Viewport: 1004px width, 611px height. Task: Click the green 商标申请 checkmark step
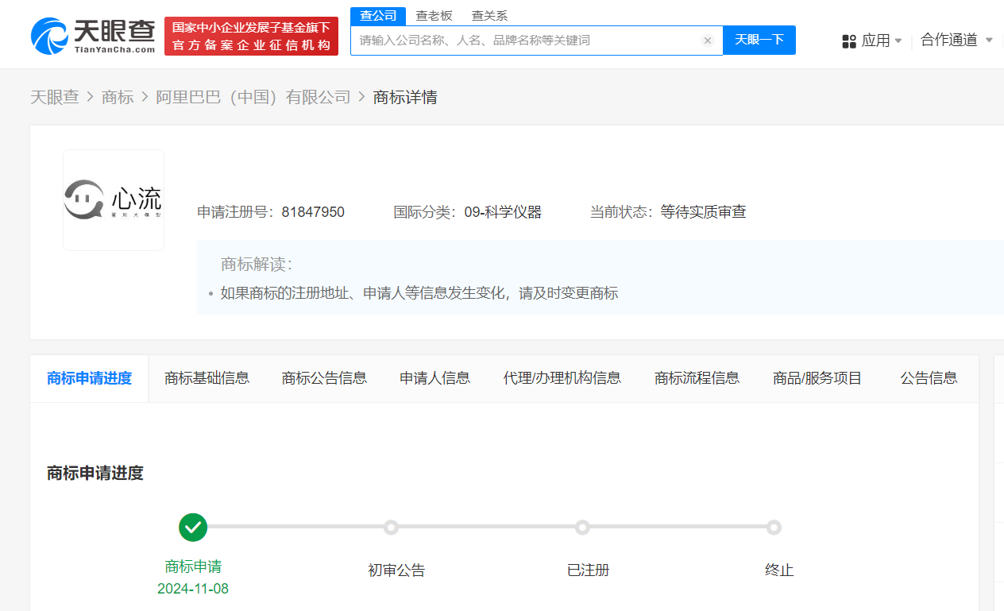click(193, 527)
